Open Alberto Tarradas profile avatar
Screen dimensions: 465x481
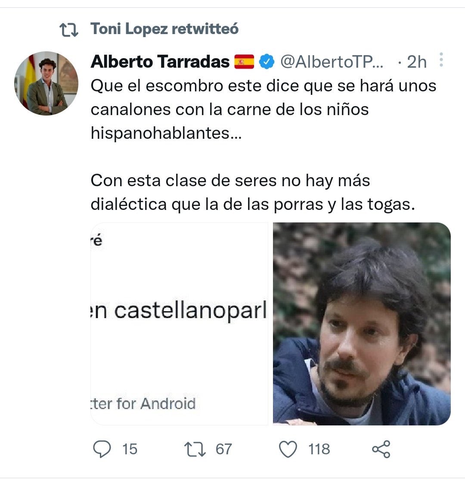46,83
